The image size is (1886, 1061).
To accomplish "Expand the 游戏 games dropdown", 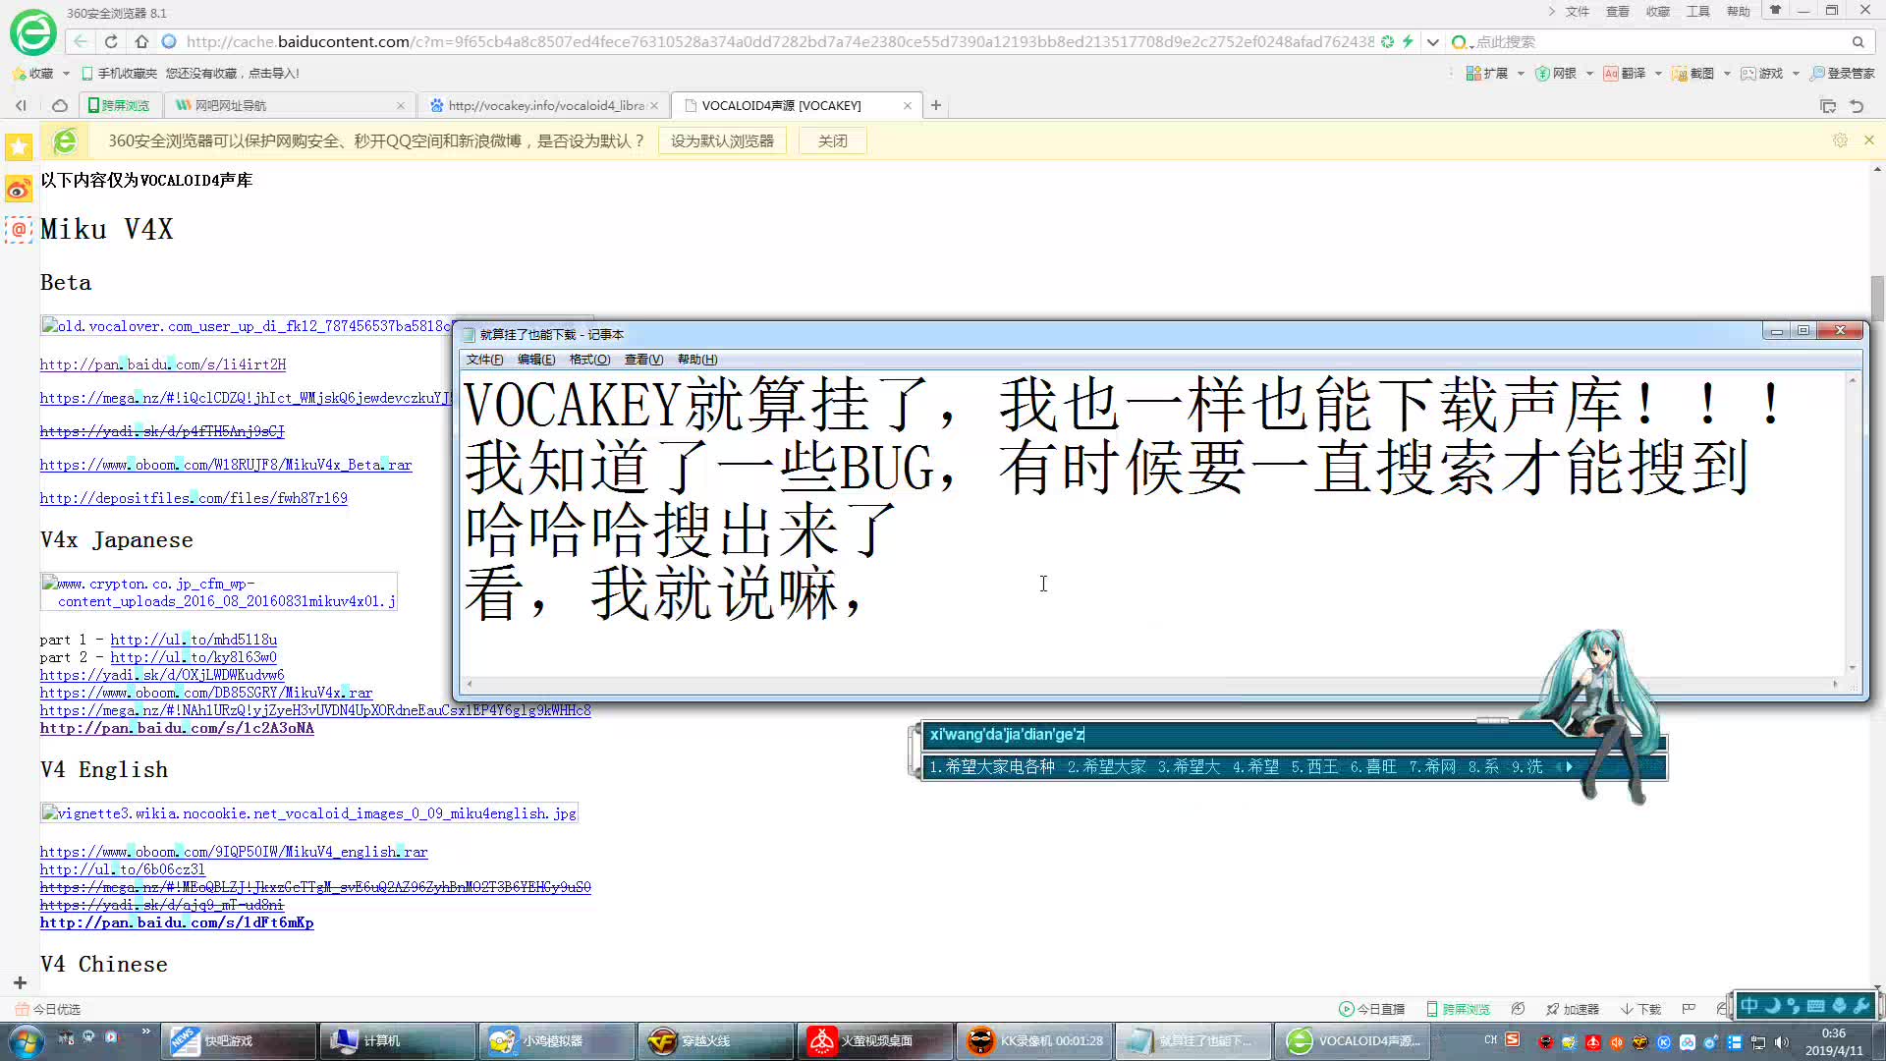I will click(1796, 74).
